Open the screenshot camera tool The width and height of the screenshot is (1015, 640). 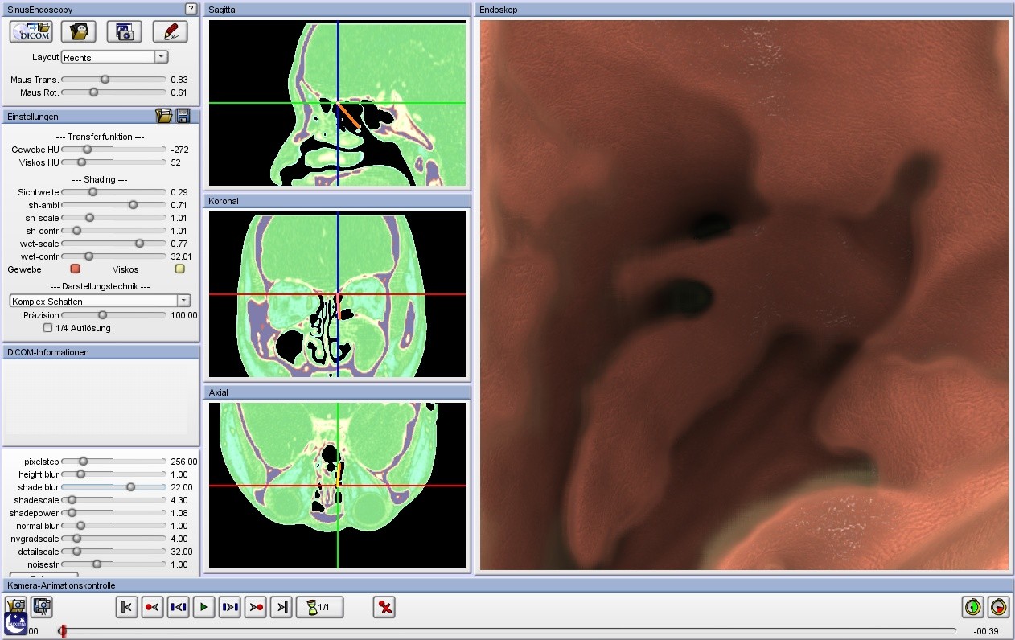coord(124,31)
